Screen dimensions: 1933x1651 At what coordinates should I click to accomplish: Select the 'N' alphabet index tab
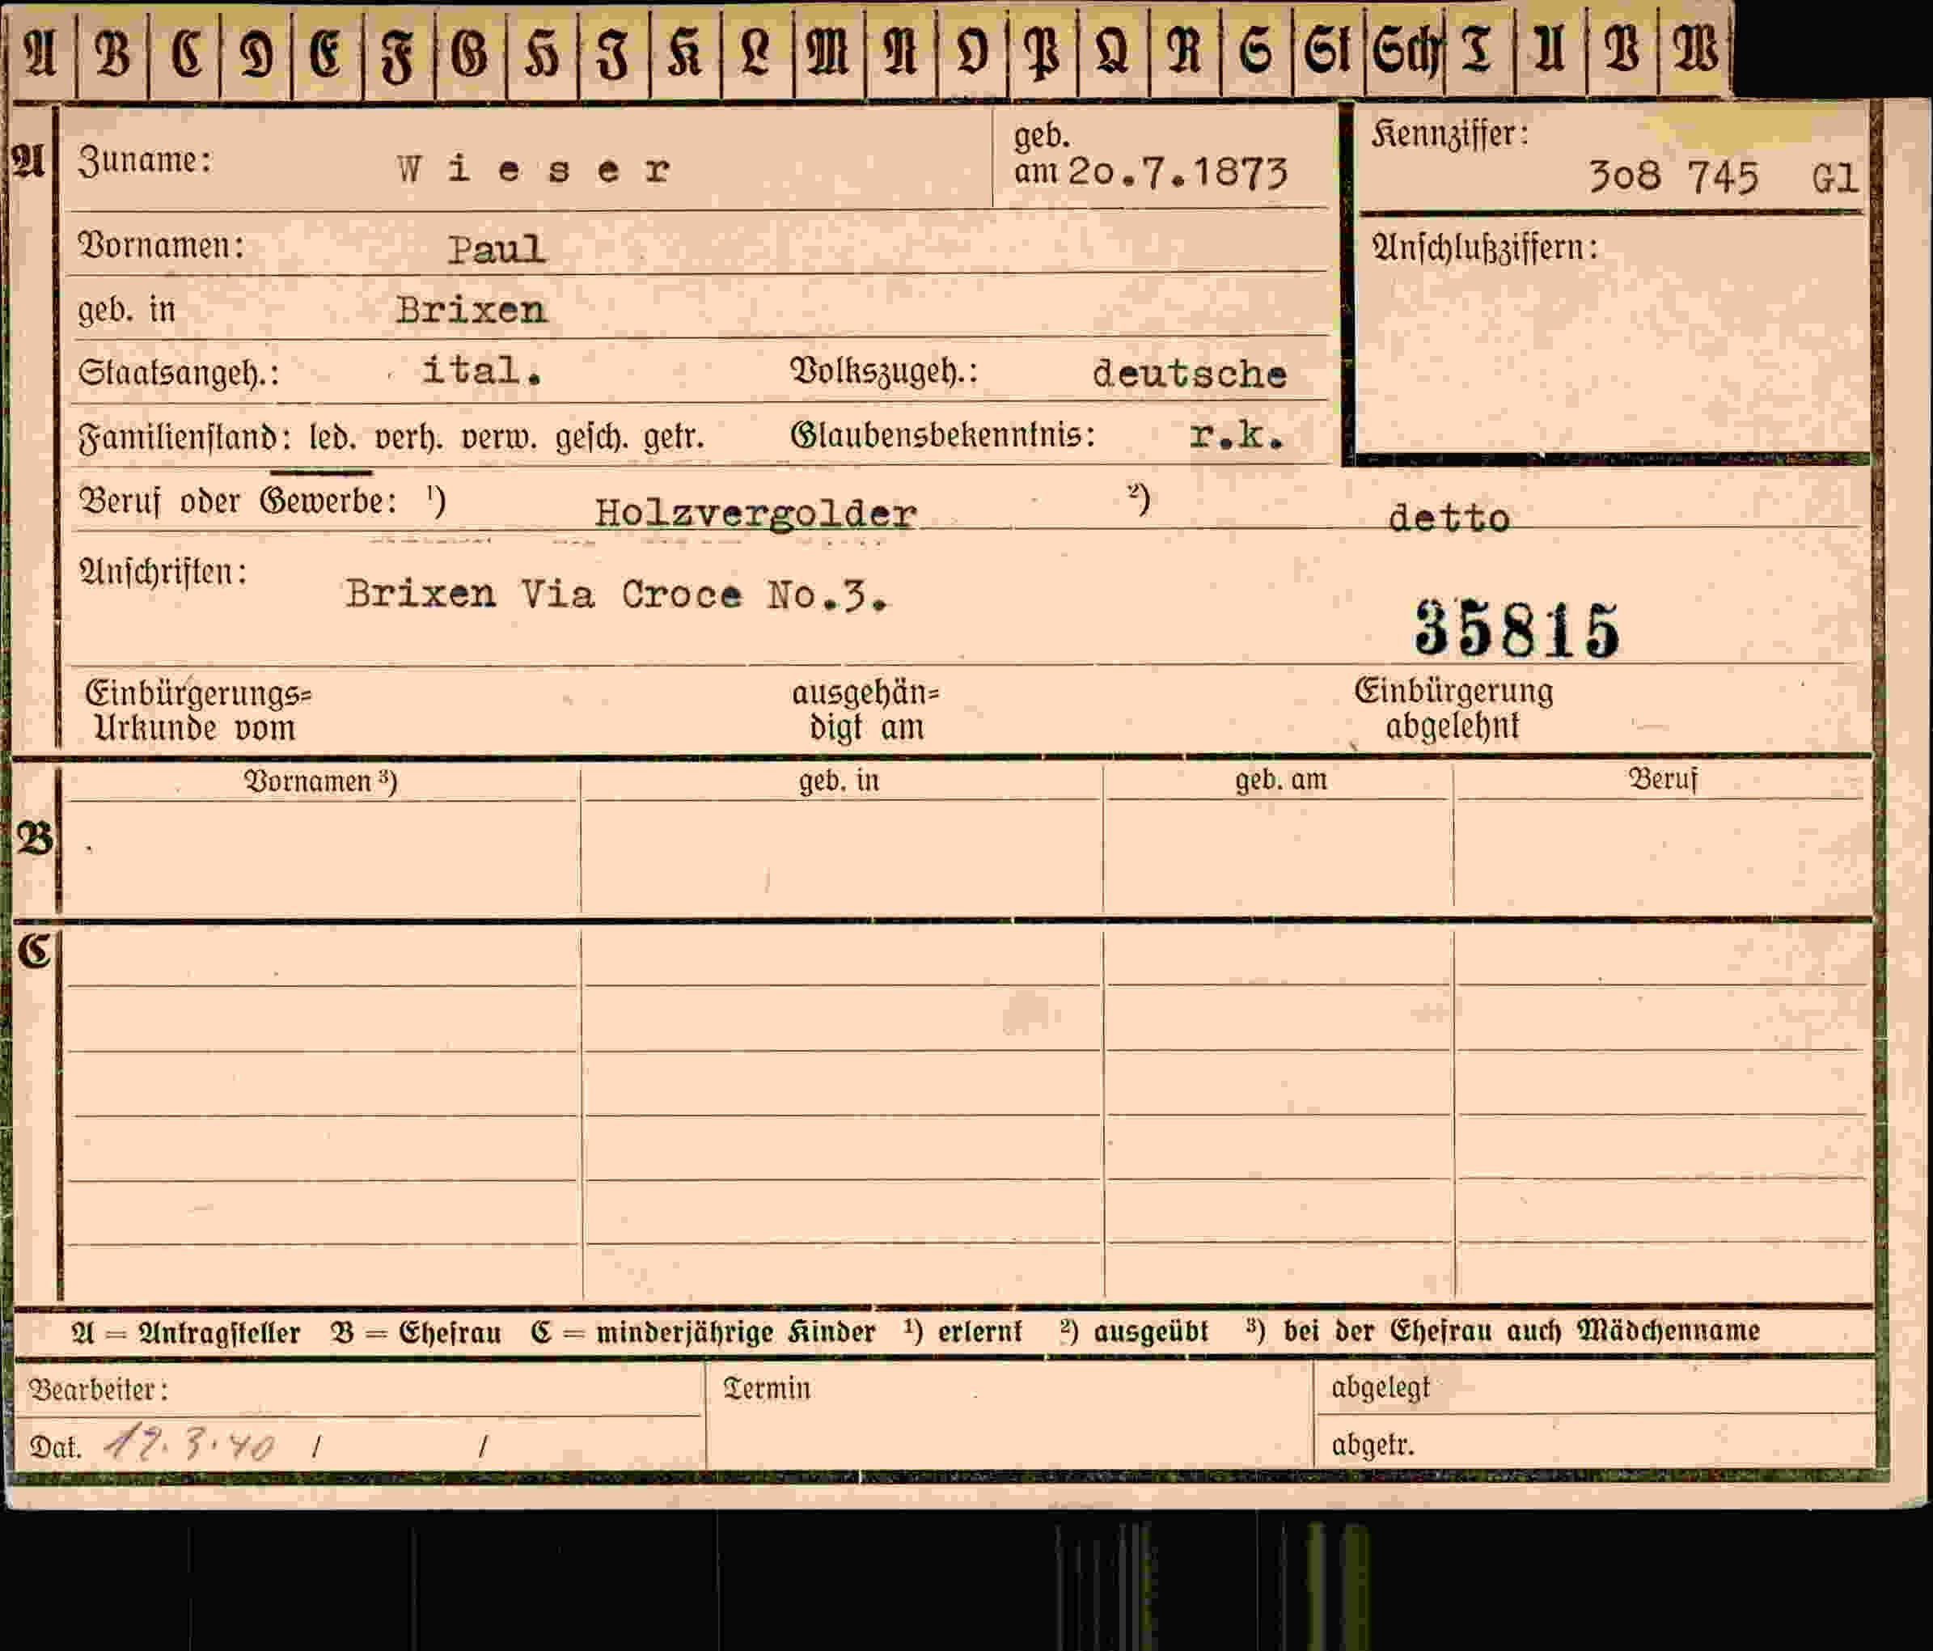901,51
